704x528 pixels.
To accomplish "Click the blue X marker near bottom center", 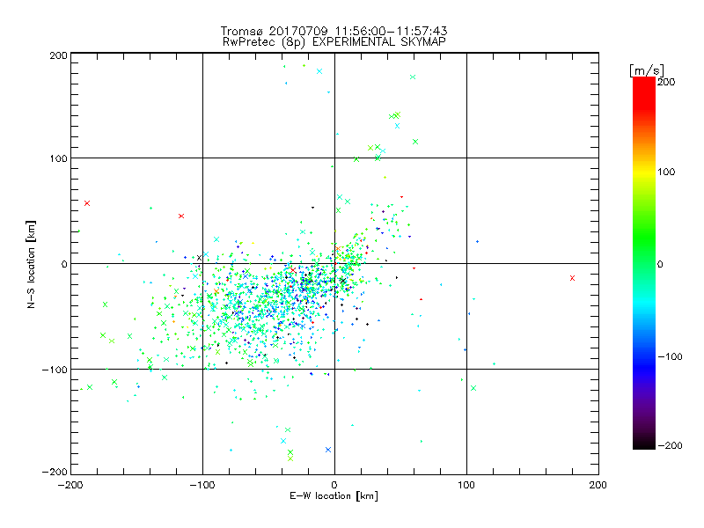I will click(x=328, y=450).
